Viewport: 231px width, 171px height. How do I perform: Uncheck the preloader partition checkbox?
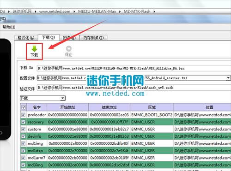24,115
